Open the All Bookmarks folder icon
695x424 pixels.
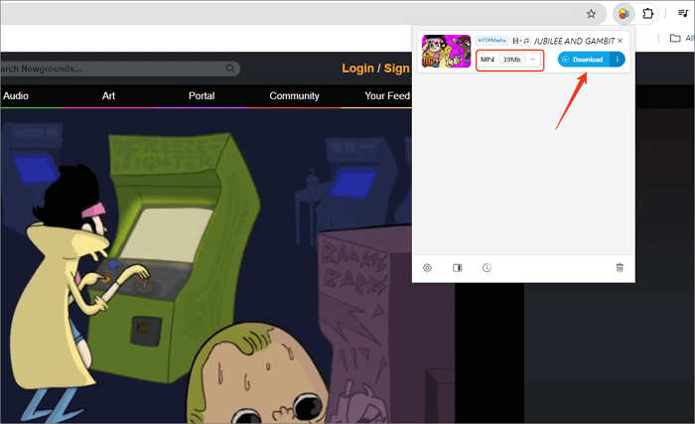675,38
